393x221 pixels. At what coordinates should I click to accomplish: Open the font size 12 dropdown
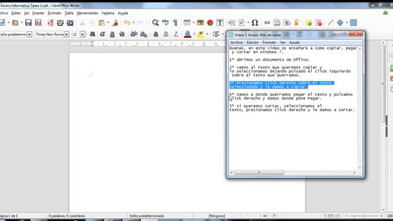[x=82, y=34]
